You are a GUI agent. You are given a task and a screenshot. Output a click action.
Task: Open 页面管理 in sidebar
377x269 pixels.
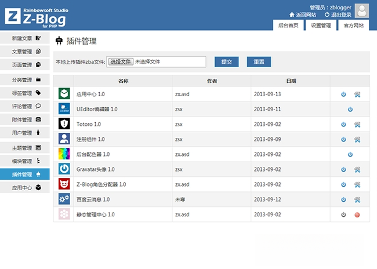point(25,65)
